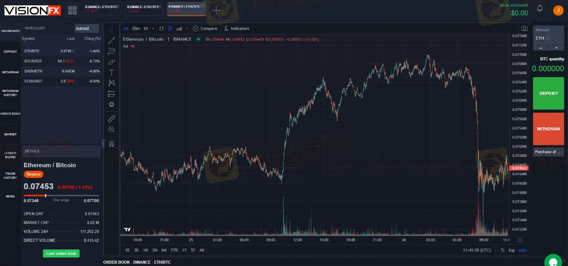The height and width of the screenshot is (266, 568).
Task: Select the crosshair cursor tool
Action: click(112, 29)
